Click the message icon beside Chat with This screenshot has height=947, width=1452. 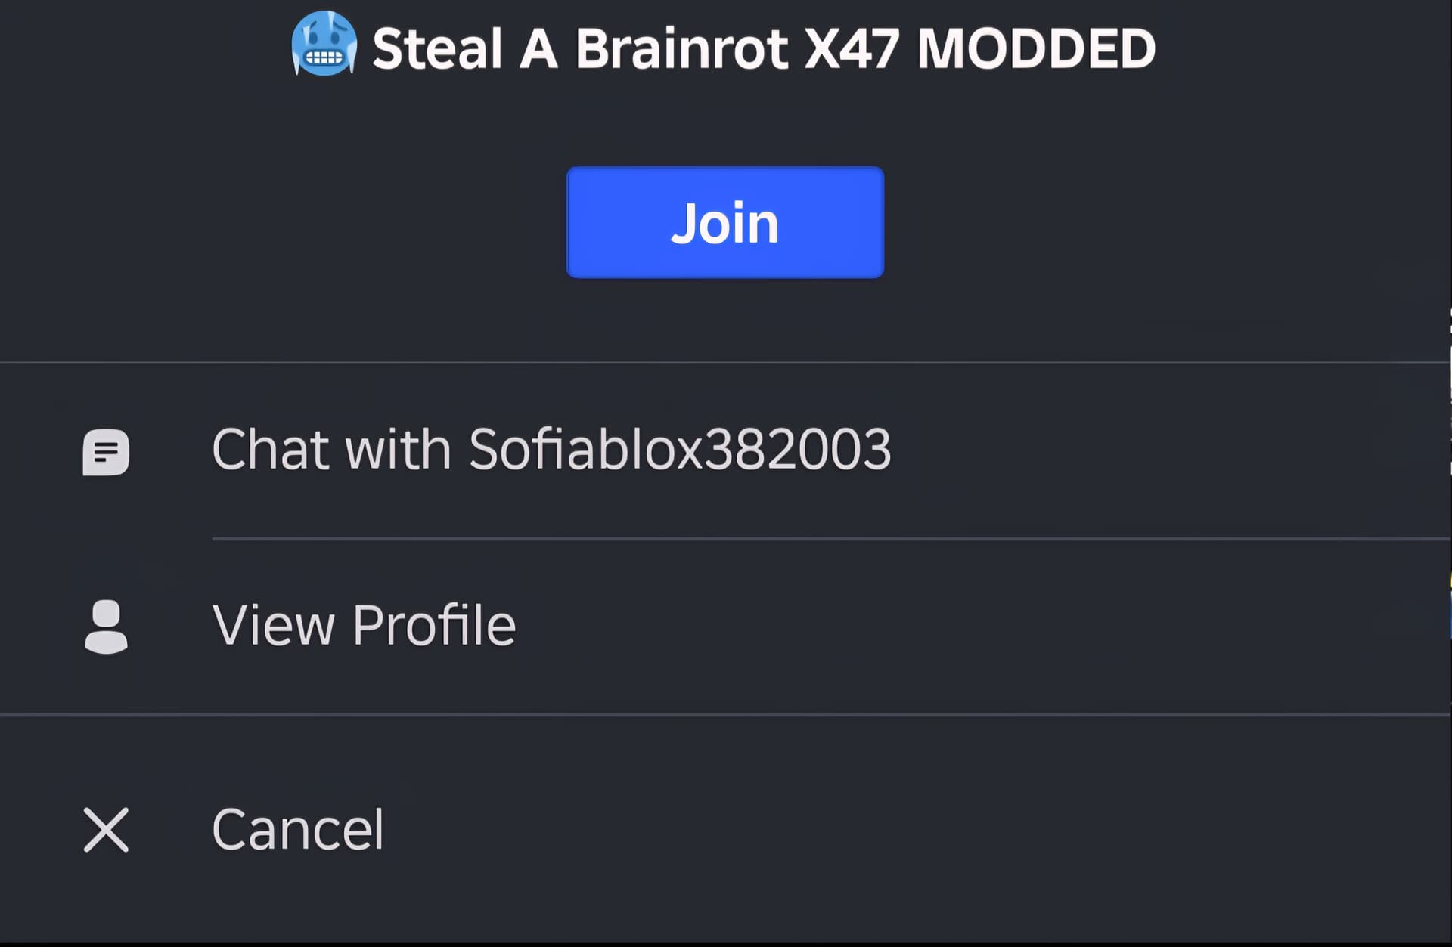coord(106,452)
